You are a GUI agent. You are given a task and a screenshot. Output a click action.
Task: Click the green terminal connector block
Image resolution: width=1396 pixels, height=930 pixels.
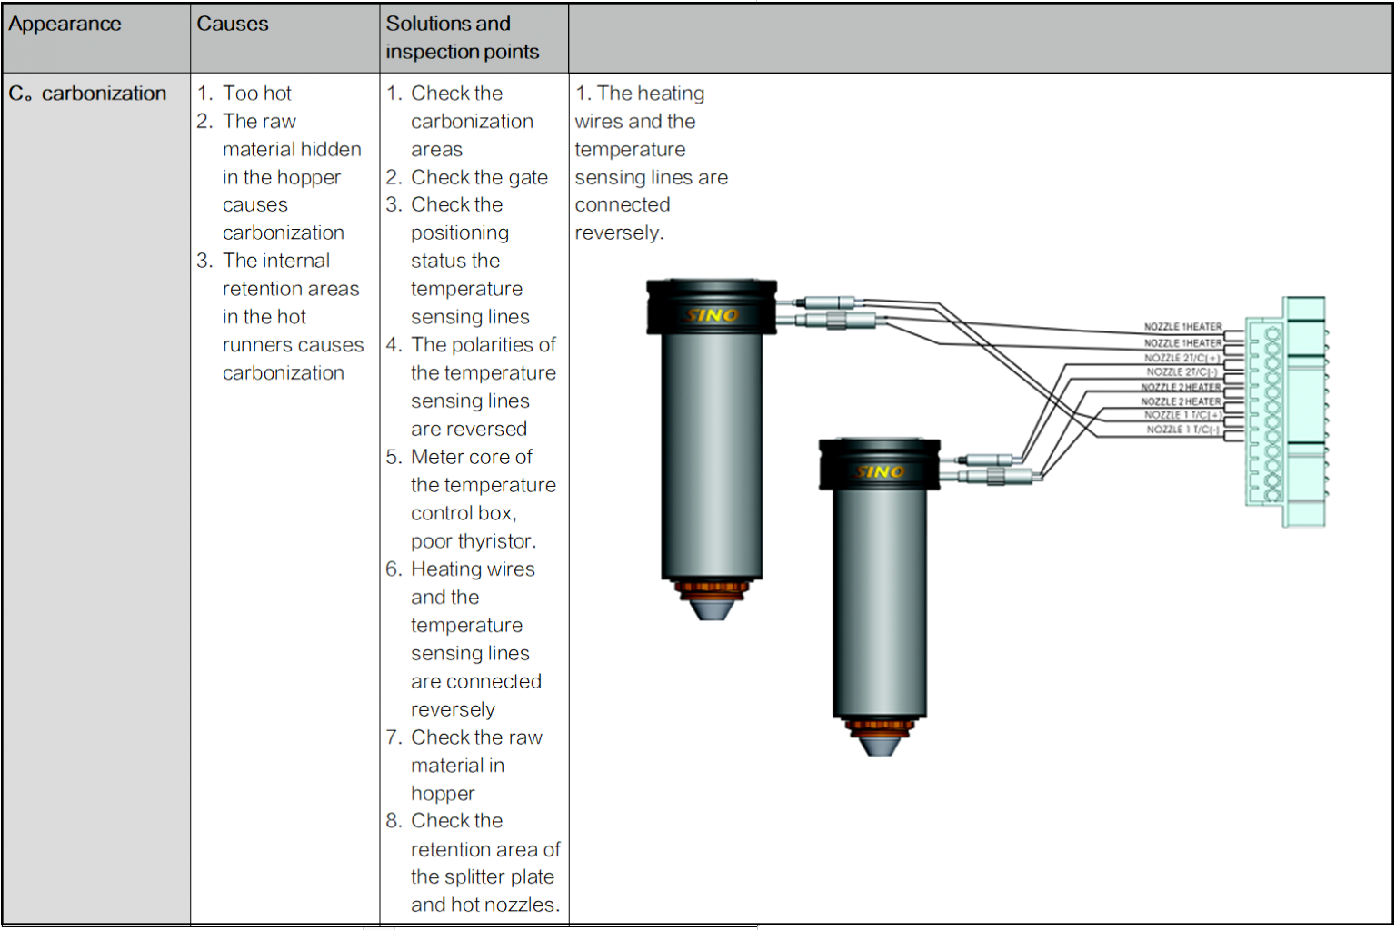point(1286,409)
